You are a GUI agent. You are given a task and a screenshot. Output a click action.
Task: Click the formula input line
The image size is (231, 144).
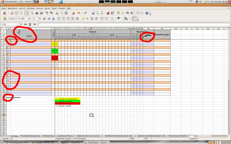132,24
